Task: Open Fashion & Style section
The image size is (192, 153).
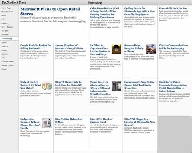Action: click(x=8, y=62)
